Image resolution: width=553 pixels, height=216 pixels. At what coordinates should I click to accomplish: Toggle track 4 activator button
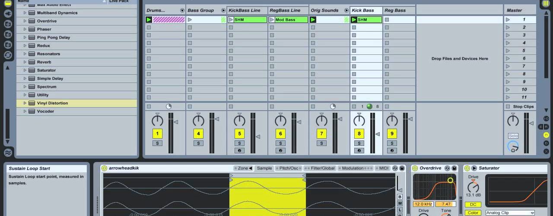198,134
